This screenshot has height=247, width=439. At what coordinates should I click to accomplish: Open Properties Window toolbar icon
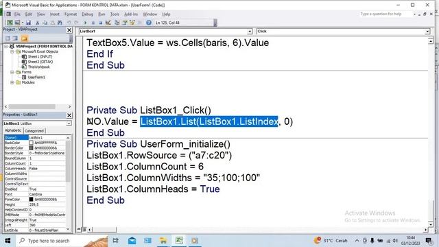click(x=125, y=23)
